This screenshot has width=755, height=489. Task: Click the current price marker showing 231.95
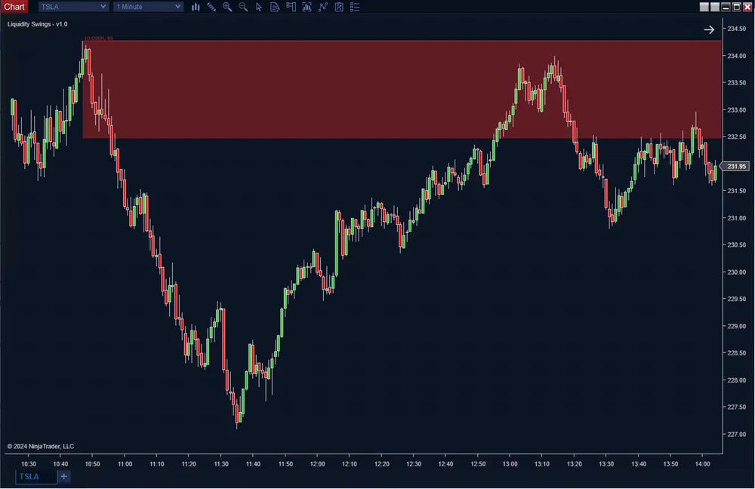click(735, 167)
